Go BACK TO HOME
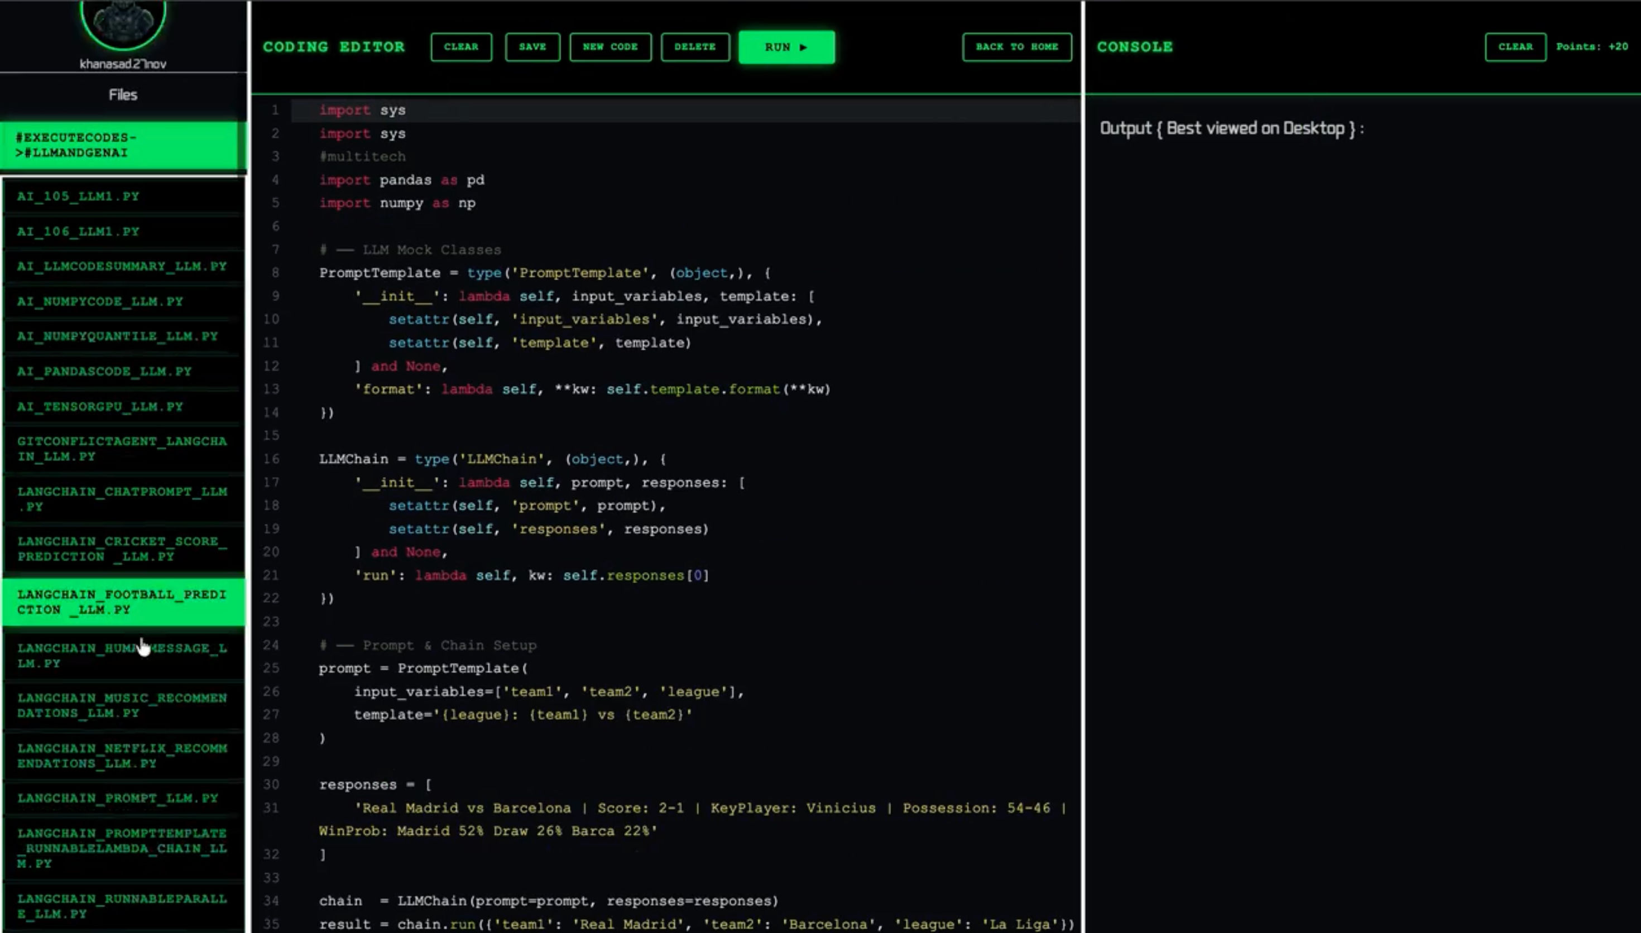The image size is (1641, 933). [1016, 47]
